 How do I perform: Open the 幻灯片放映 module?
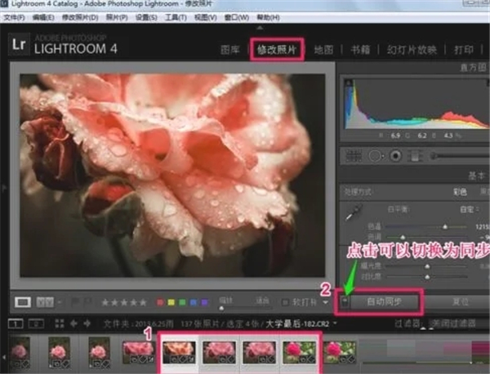click(x=412, y=50)
